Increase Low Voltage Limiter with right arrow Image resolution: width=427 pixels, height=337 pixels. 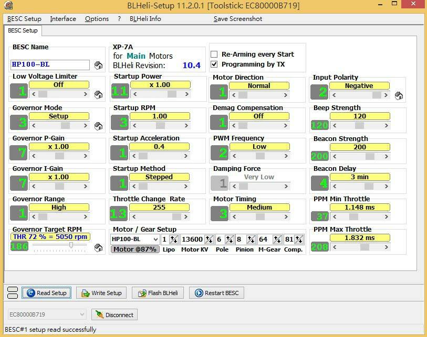86,94
